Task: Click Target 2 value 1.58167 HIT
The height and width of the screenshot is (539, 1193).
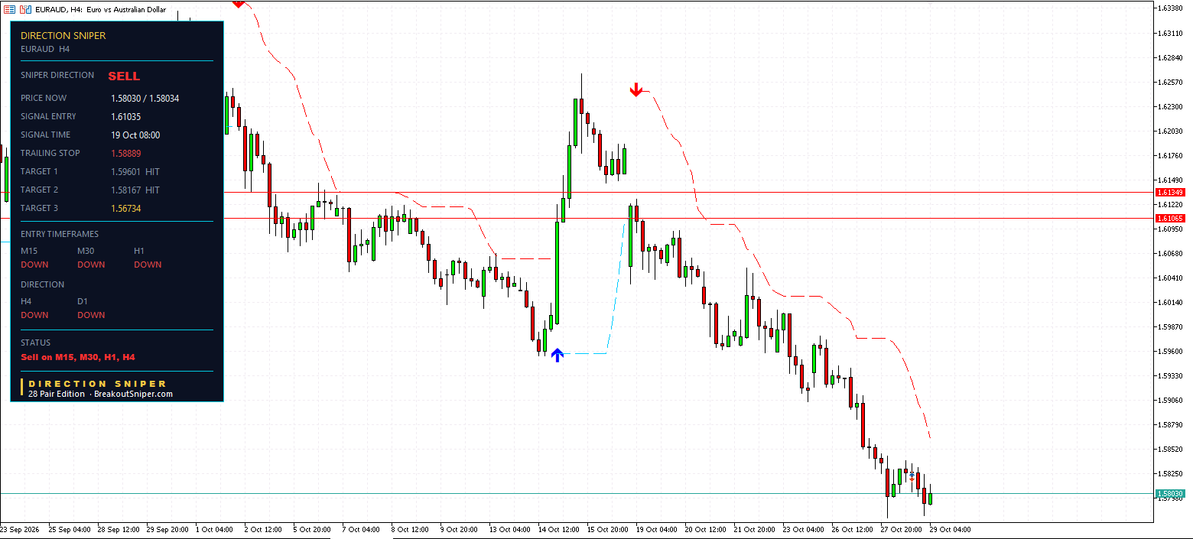Action: (x=135, y=190)
